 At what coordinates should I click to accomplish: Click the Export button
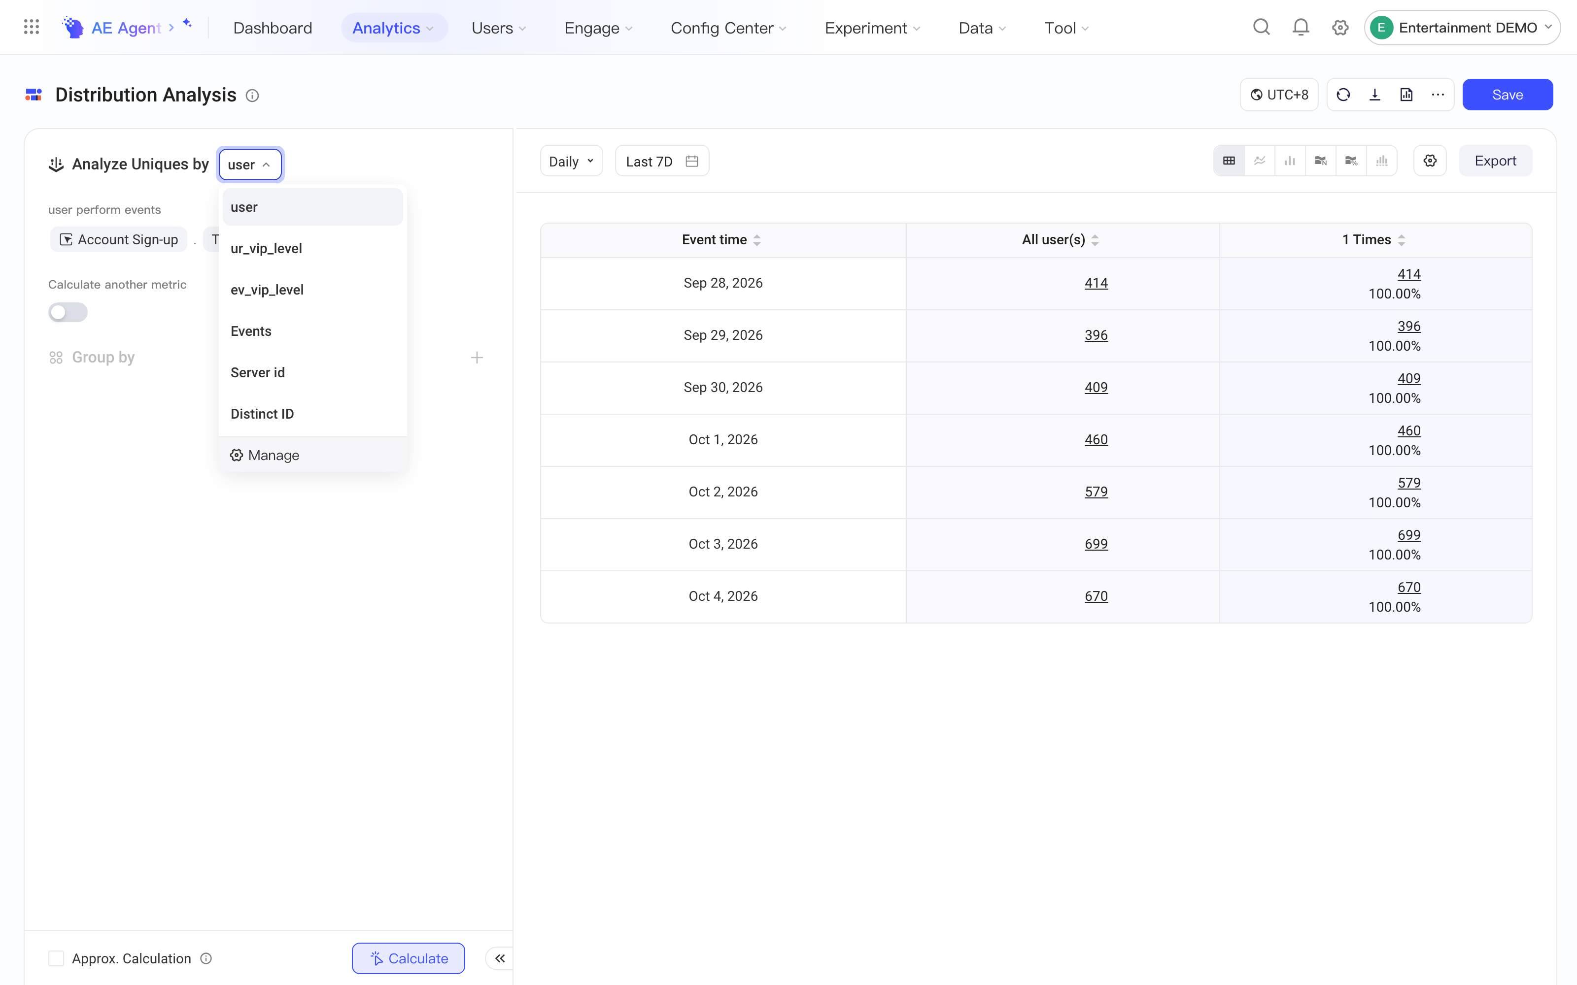1495,161
